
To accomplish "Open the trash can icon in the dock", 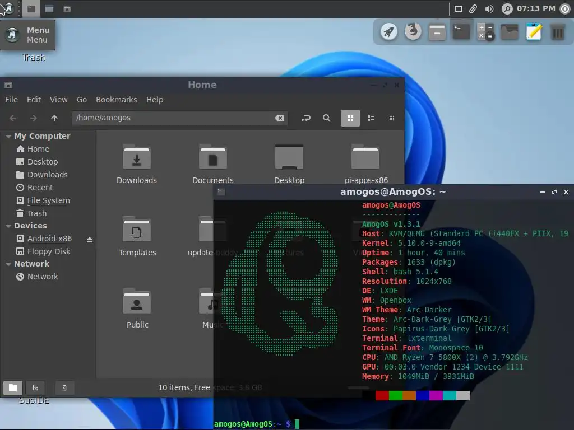I will pyautogui.click(x=558, y=32).
